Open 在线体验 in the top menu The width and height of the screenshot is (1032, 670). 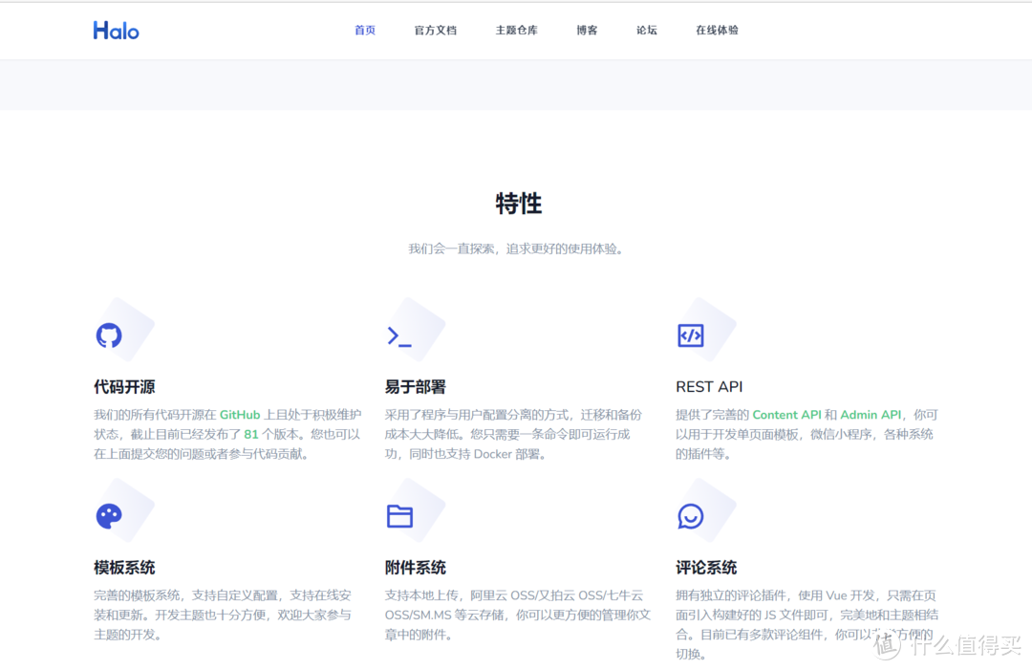[x=717, y=31]
